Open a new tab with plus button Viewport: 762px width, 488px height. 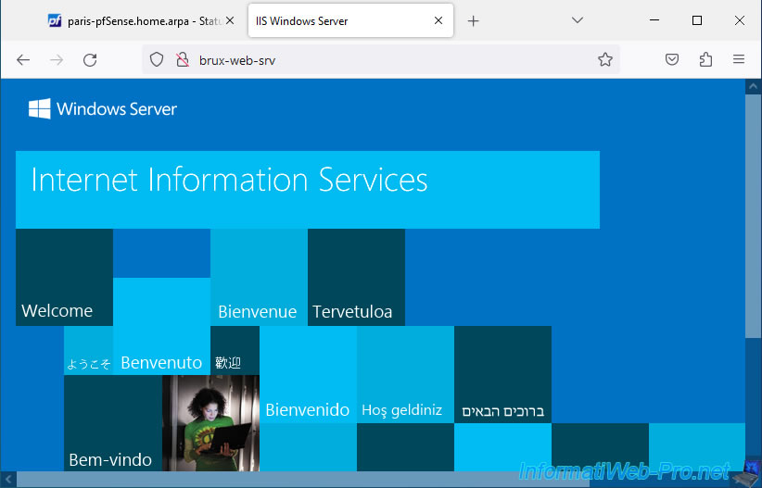[474, 21]
